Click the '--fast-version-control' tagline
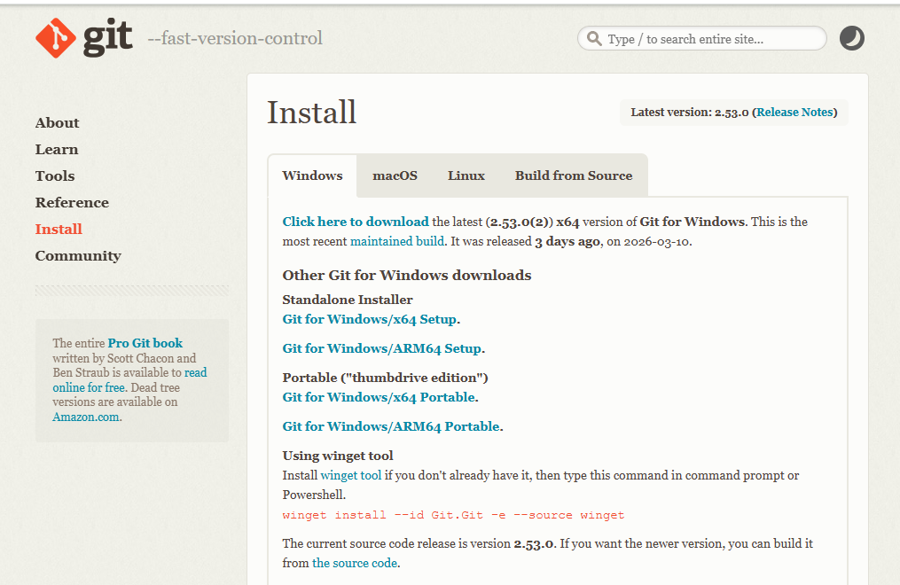Viewport: 900px width, 585px height. click(x=235, y=38)
